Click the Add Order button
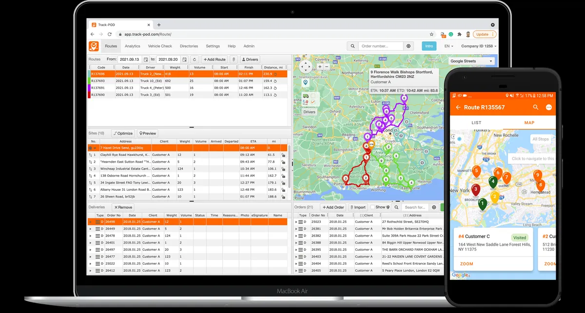This screenshot has width=585, height=313. coord(333,207)
